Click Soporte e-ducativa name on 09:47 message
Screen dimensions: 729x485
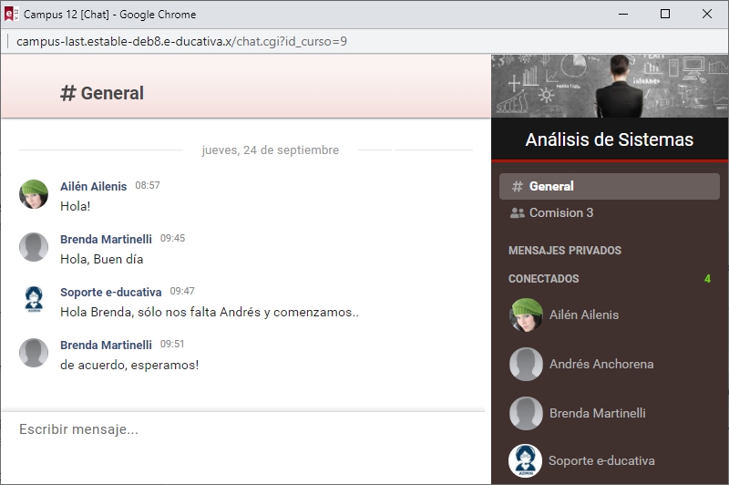110,292
